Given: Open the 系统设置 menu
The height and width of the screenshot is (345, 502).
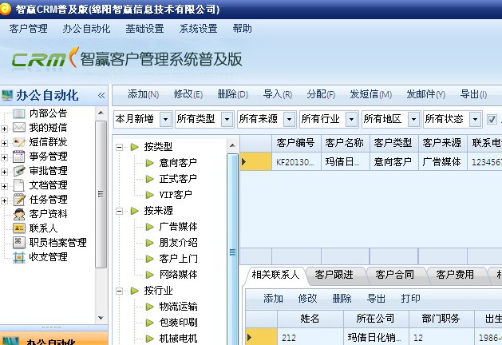Looking at the screenshot, I should (x=198, y=29).
